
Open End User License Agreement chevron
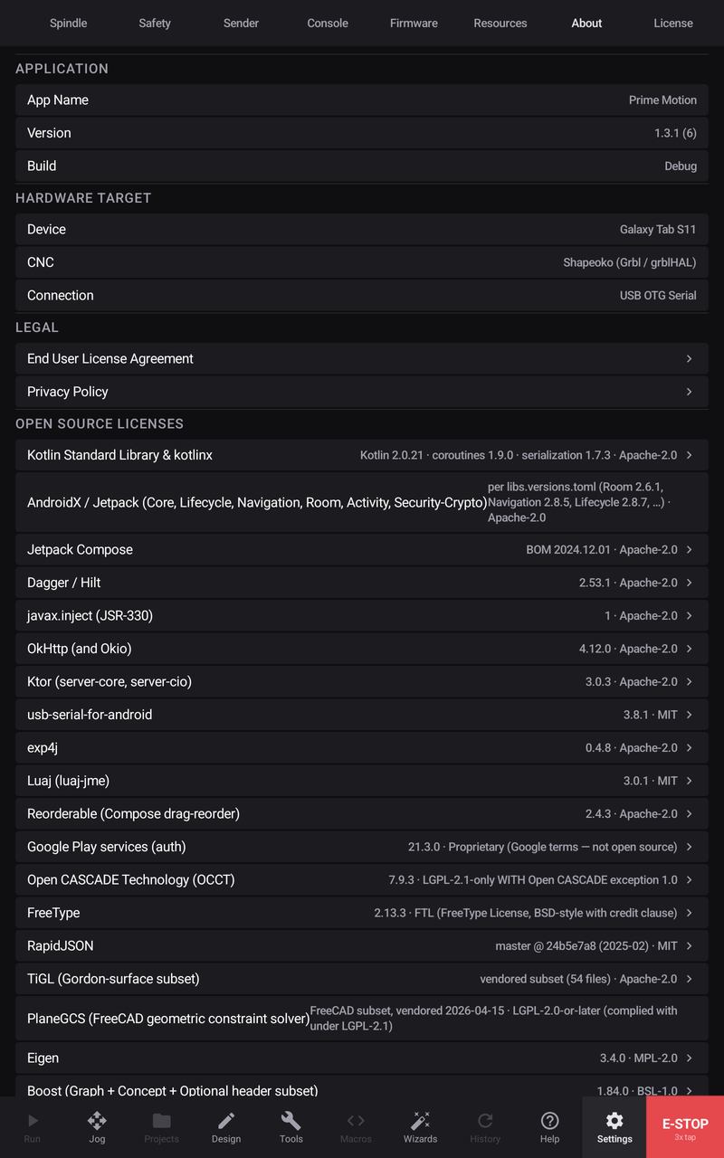[x=690, y=359]
